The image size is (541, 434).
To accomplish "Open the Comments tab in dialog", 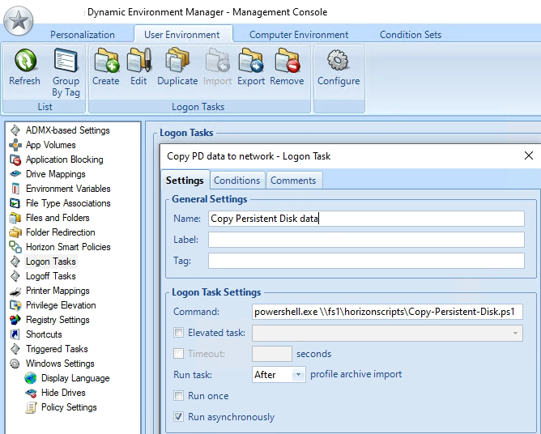I will pos(293,181).
